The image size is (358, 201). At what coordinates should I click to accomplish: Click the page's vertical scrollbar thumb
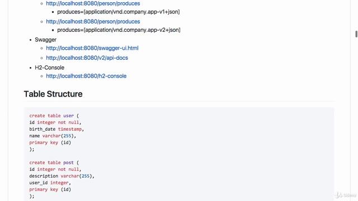click(x=356, y=34)
